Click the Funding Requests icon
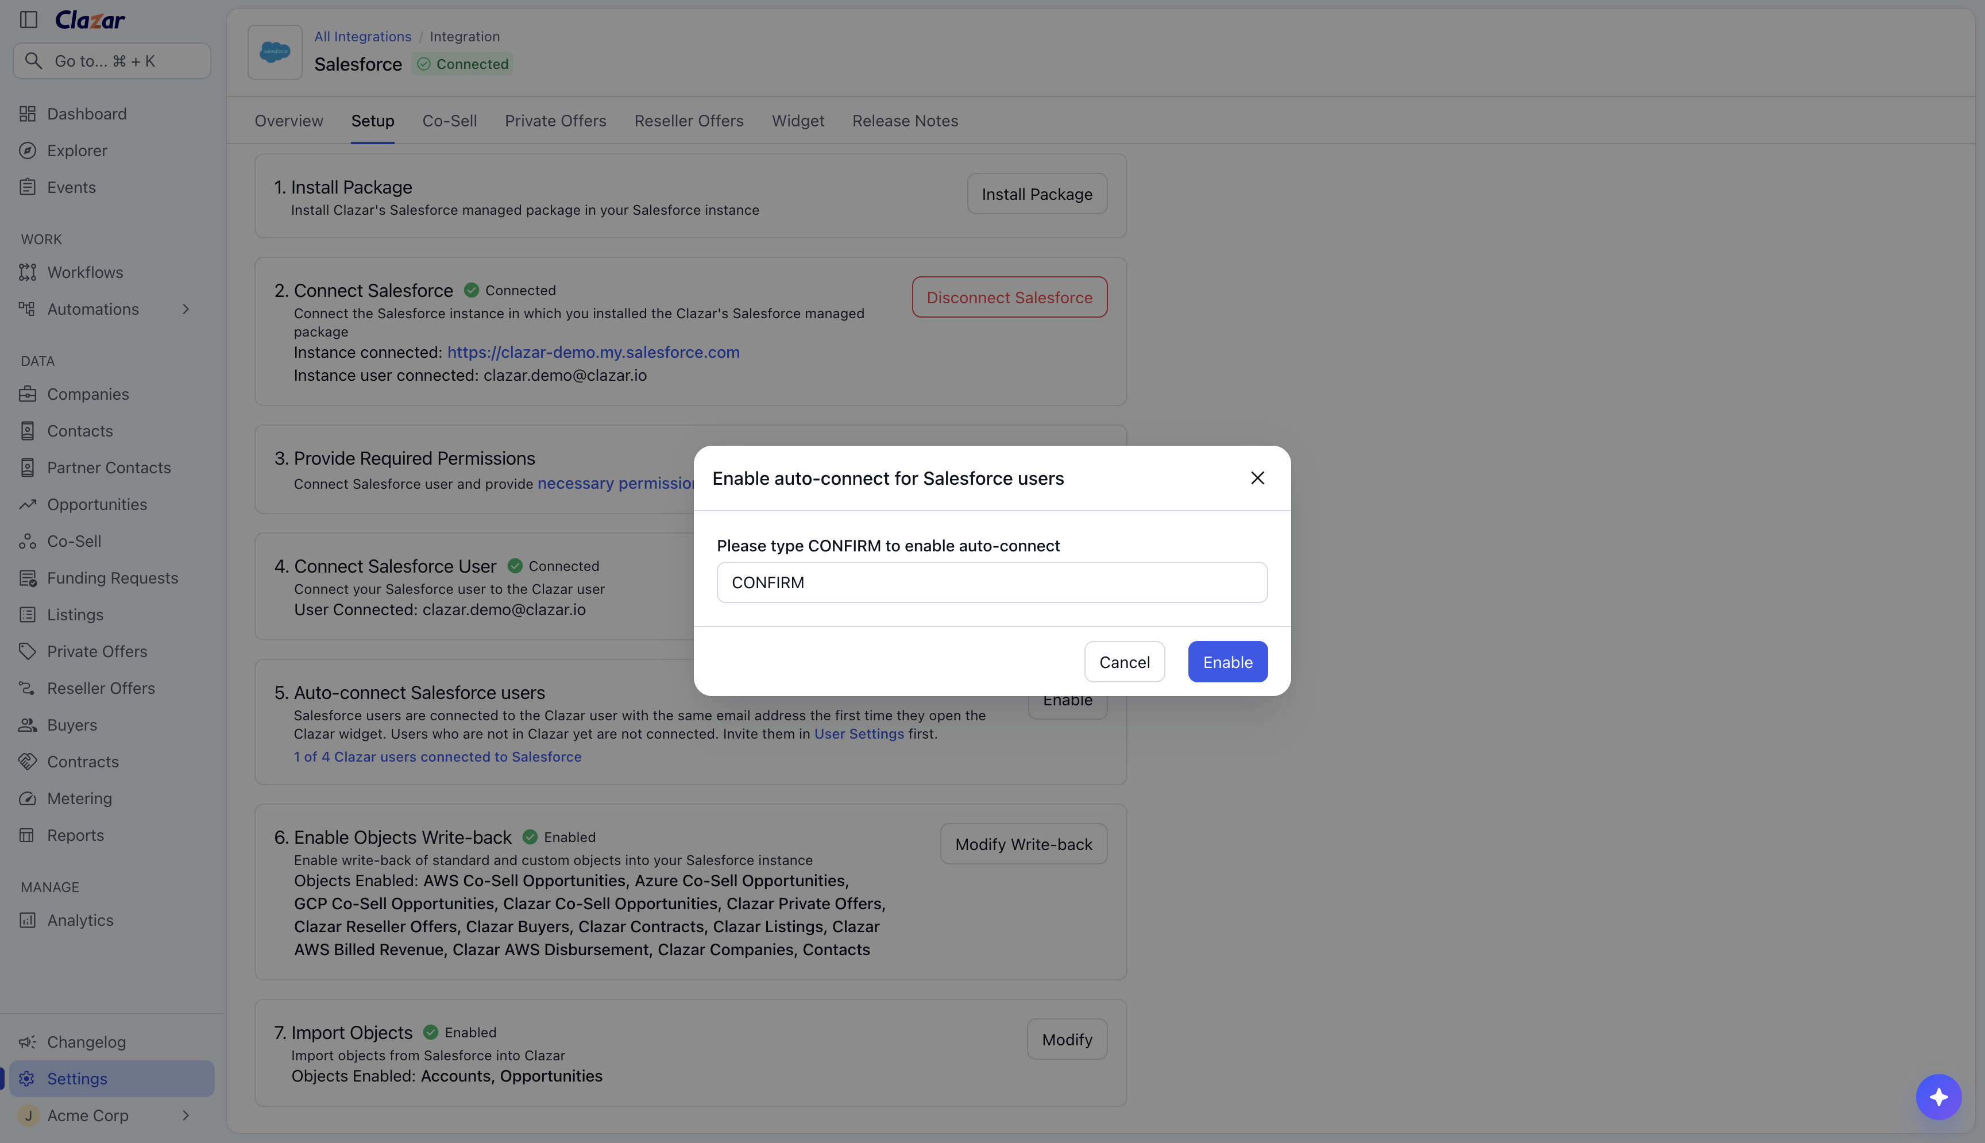 point(28,578)
